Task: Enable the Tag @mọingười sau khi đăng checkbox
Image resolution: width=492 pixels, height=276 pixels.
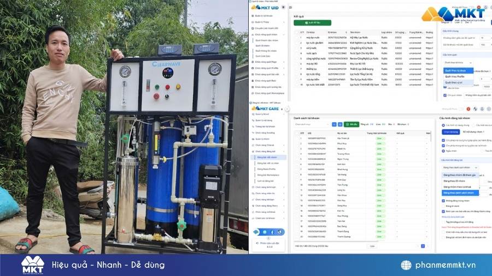Action: 443,222
